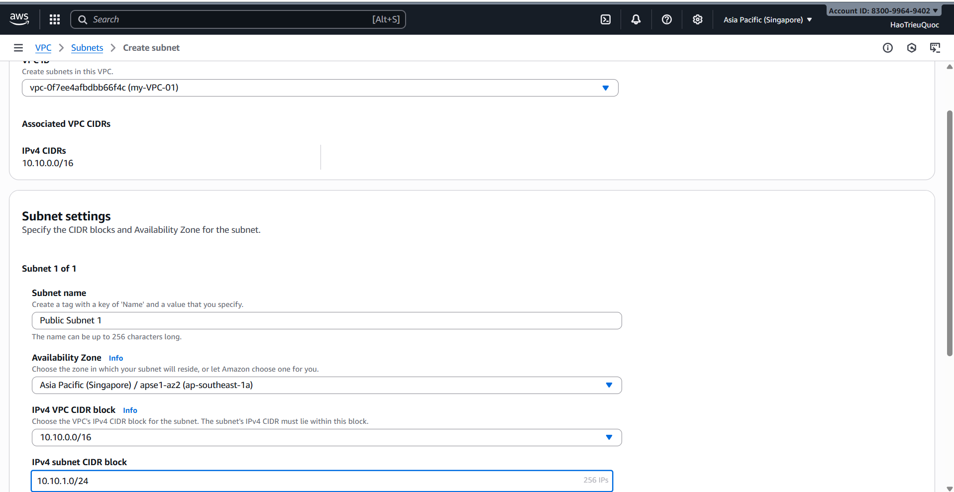Open the Services grid menu
This screenshot has width=954, height=492.
pos(54,19)
